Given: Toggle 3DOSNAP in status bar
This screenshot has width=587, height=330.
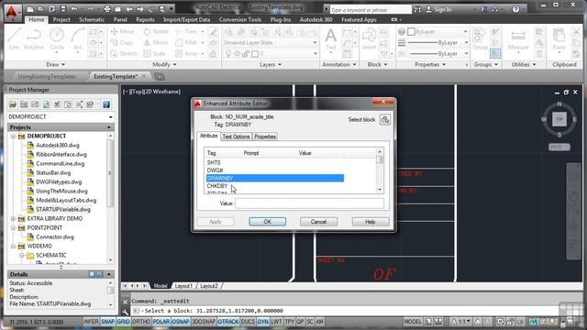Looking at the screenshot, I should click(x=204, y=322).
